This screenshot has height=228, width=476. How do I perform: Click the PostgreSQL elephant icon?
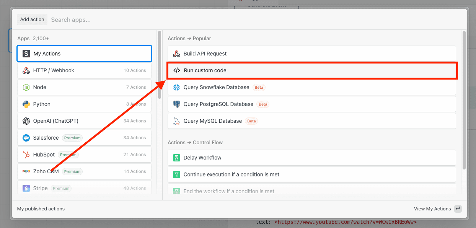click(176, 104)
